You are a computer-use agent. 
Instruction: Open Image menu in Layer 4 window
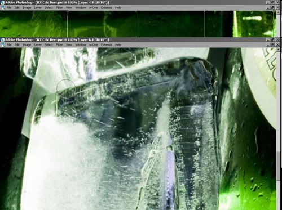(x=27, y=8)
